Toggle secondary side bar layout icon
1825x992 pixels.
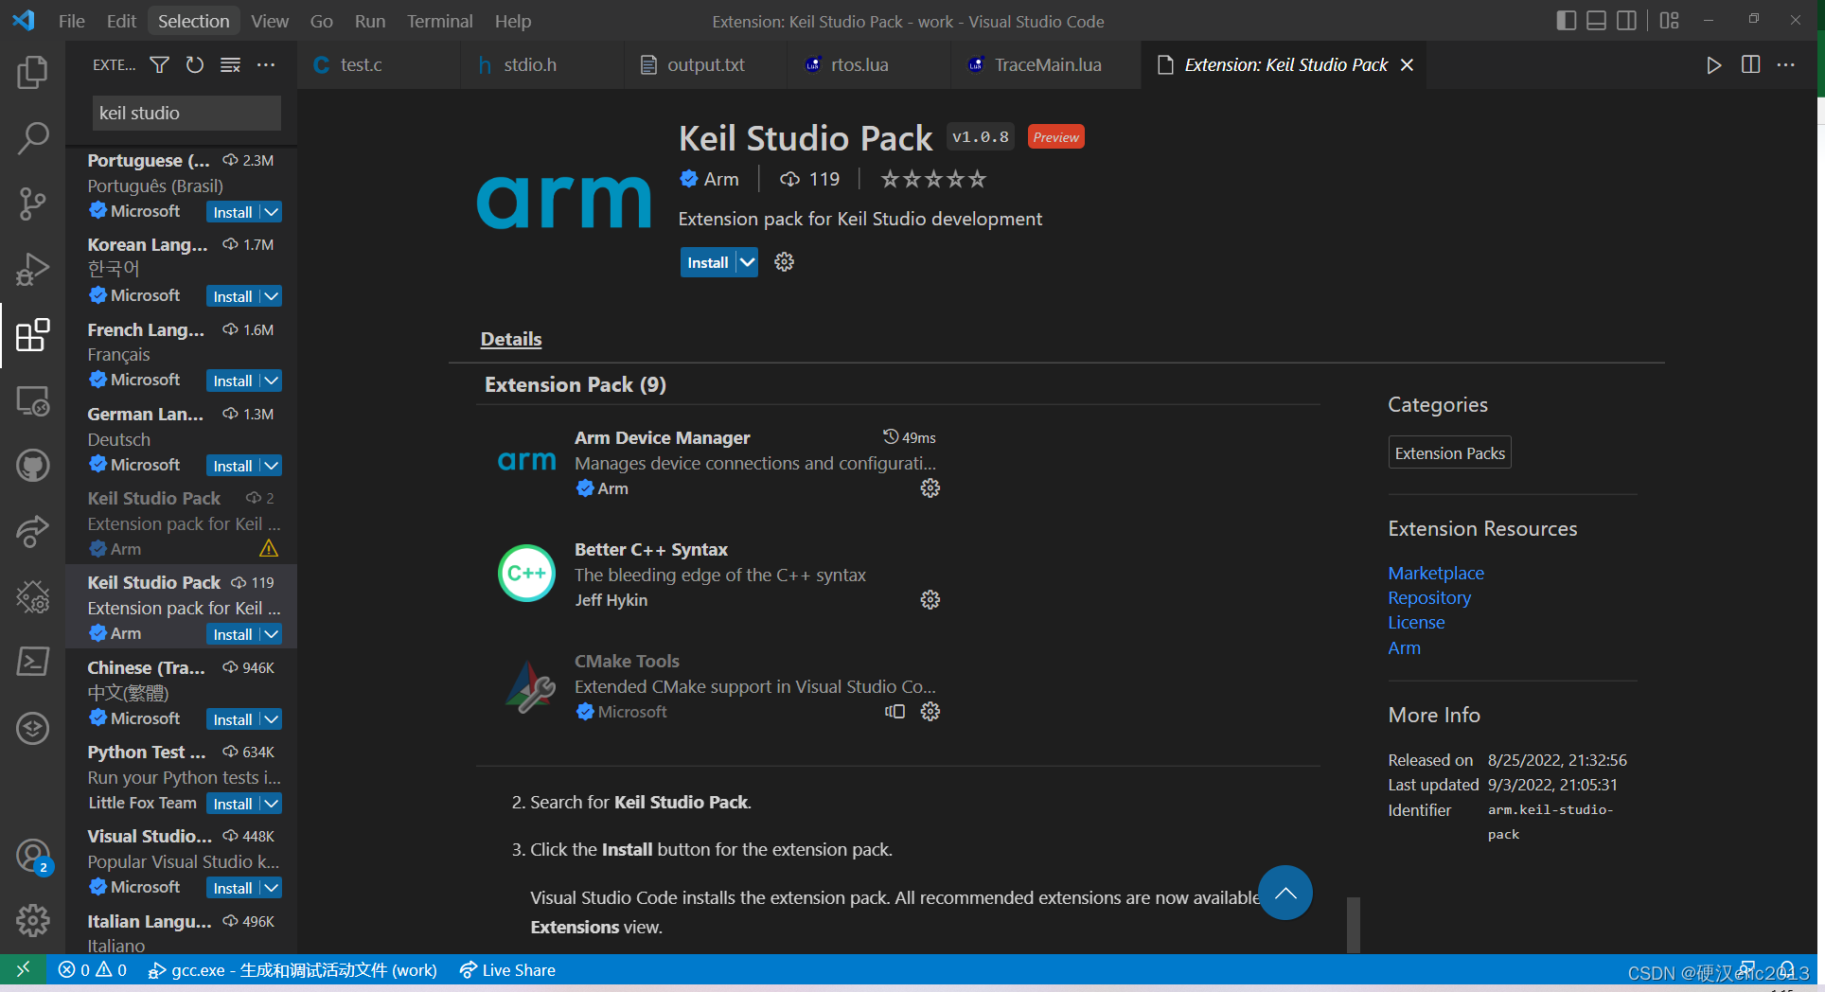(1626, 20)
